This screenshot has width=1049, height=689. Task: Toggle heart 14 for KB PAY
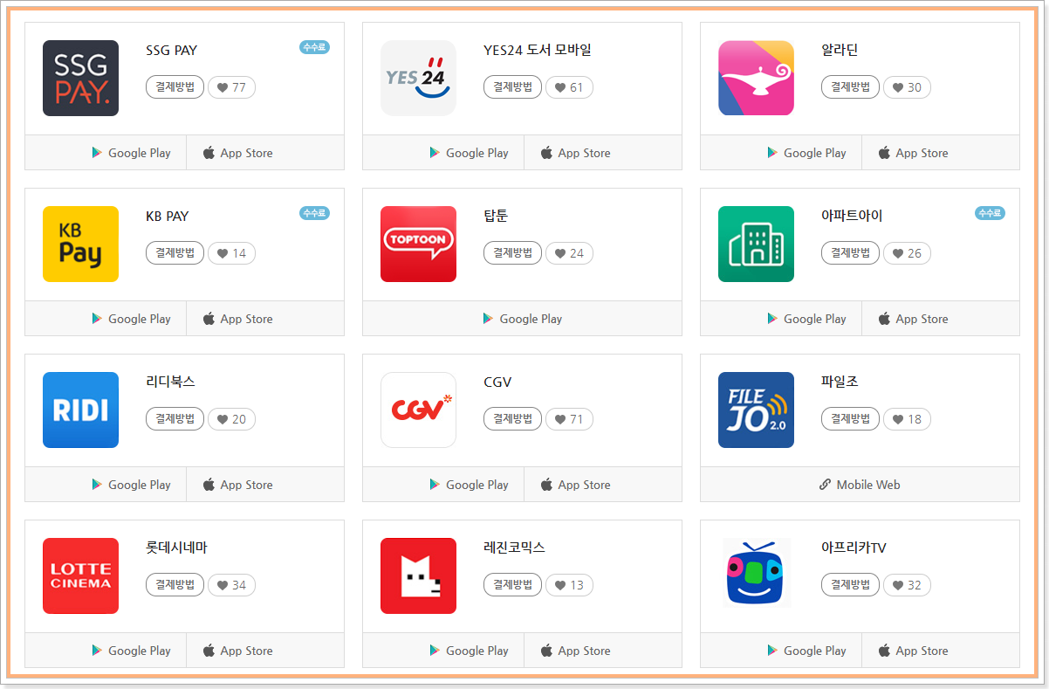pos(231,253)
